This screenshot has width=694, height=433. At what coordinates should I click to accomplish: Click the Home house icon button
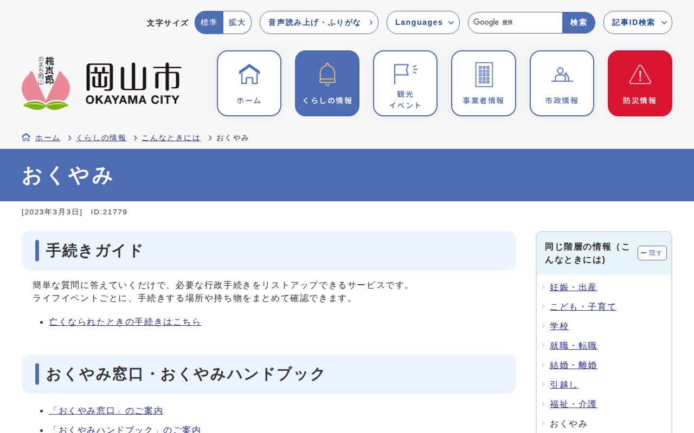tap(249, 83)
